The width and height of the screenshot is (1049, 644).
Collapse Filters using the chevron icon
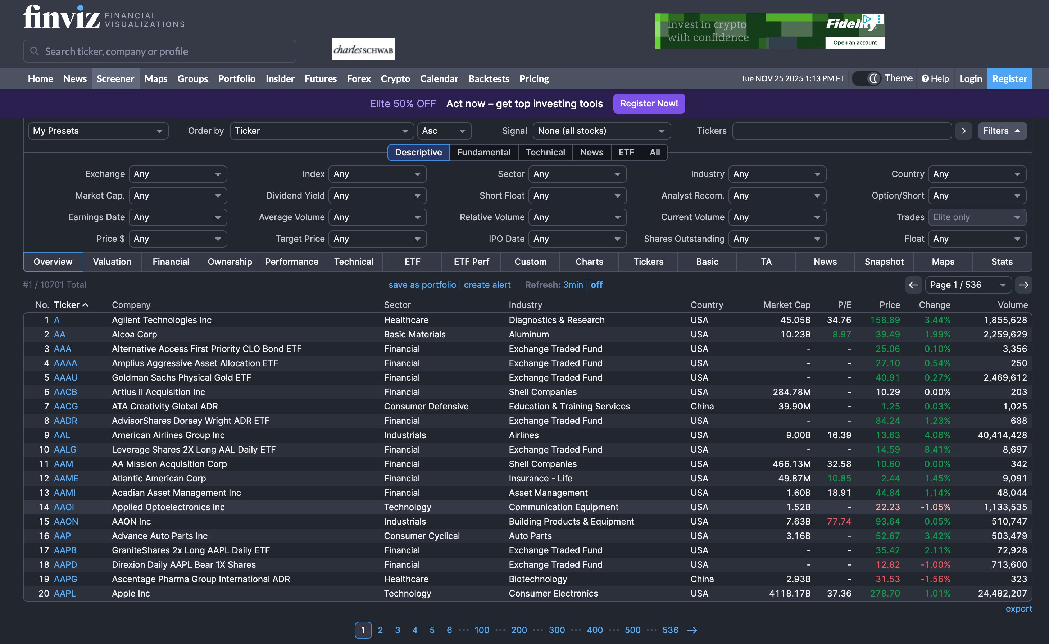click(x=1017, y=131)
